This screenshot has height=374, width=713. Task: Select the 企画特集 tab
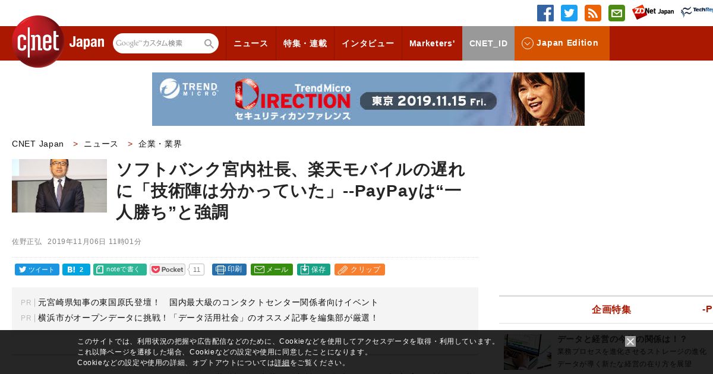(x=611, y=309)
